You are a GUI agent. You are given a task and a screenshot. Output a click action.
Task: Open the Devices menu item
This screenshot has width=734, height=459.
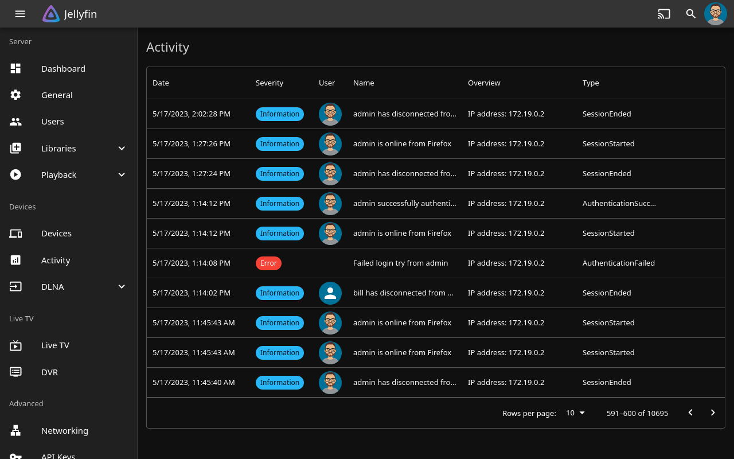point(56,234)
